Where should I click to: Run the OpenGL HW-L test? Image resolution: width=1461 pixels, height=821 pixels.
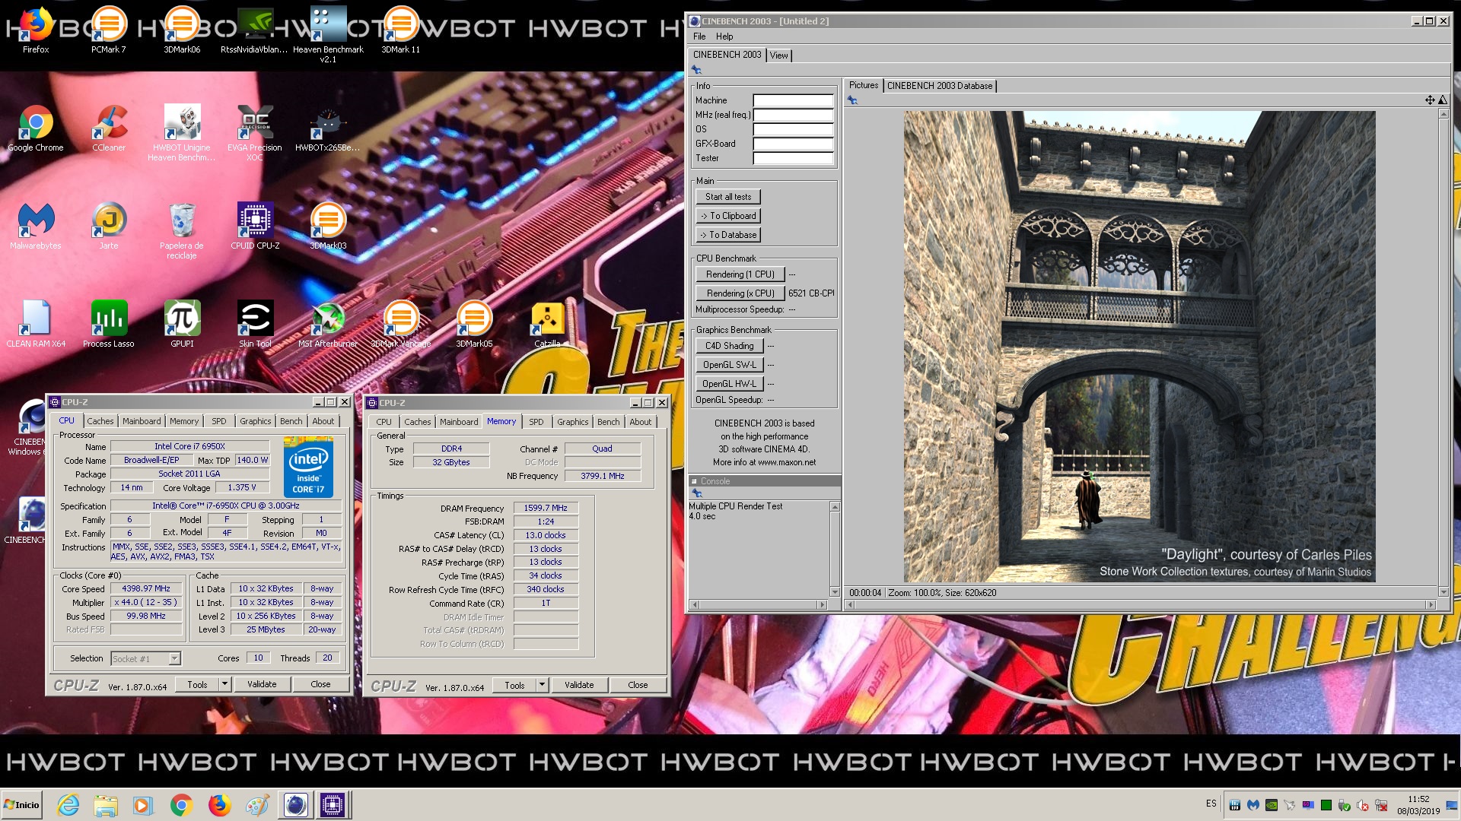pos(729,384)
